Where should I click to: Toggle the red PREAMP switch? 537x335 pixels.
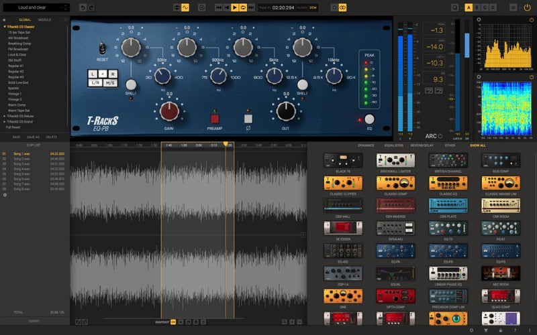pyautogui.click(x=215, y=119)
